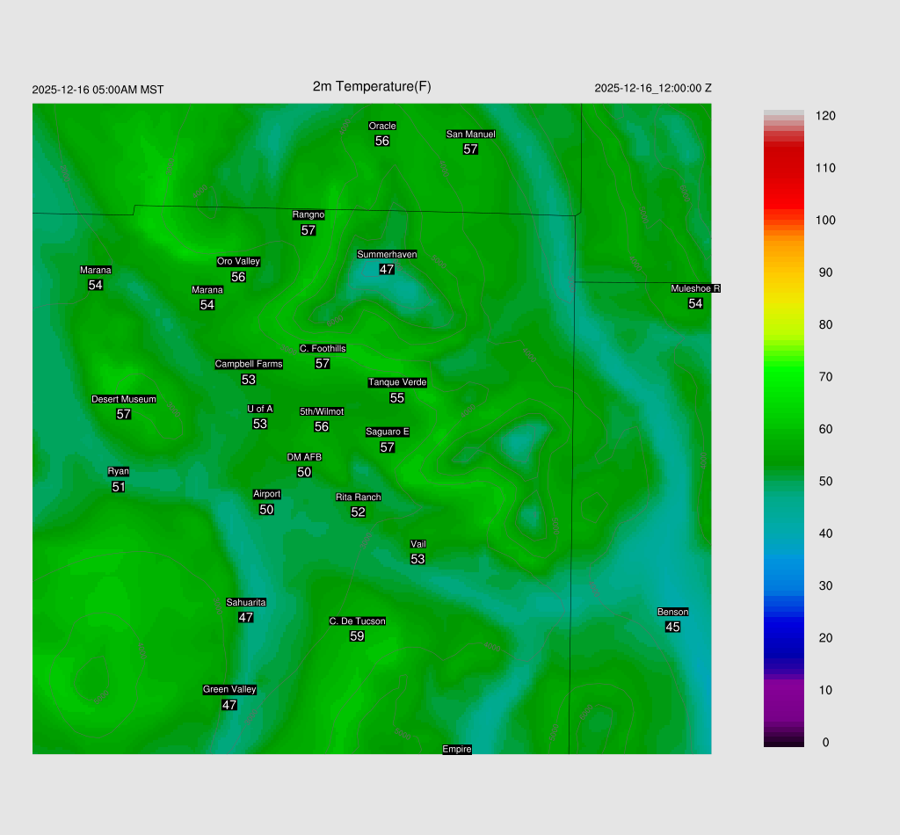
Task: Select the Muleshoe R station label
Action: pyautogui.click(x=695, y=288)
